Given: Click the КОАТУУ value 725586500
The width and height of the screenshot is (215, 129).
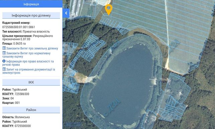Looking at the screenshot, I should point(22,94).
